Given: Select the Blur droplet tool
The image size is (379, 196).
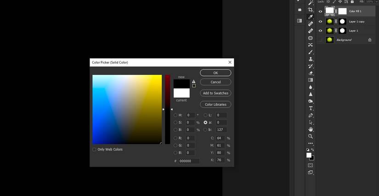Looking at the screenshot, I should click(x=311, y=87).
